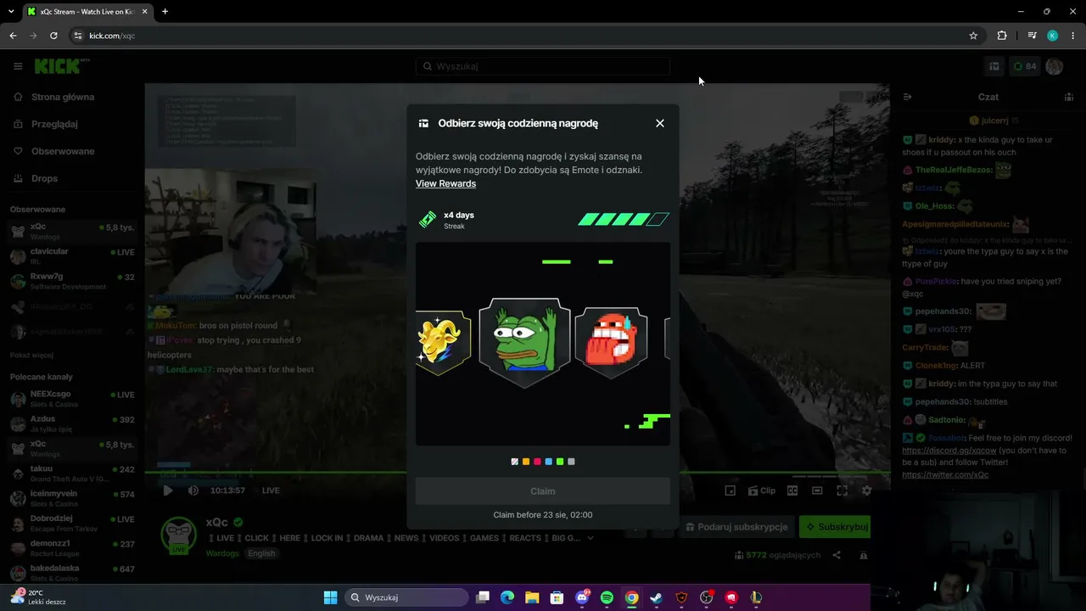The width and height of the screenshot is (1086, 611).
Task: Create a Clip of the stream
Action: pos(762,490)
